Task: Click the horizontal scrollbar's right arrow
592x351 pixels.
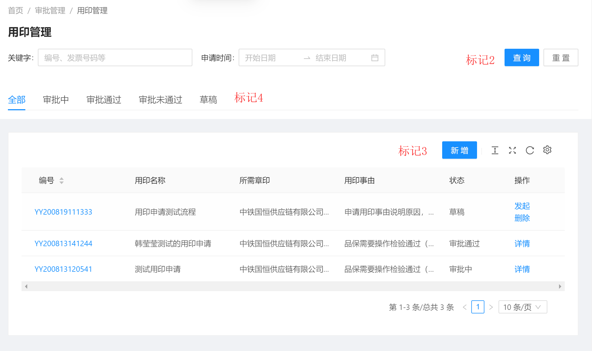Action: point(560,286)
